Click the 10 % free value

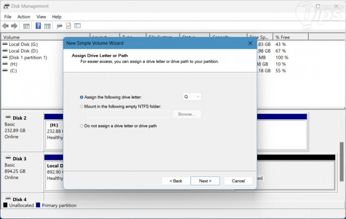[280, 64]
